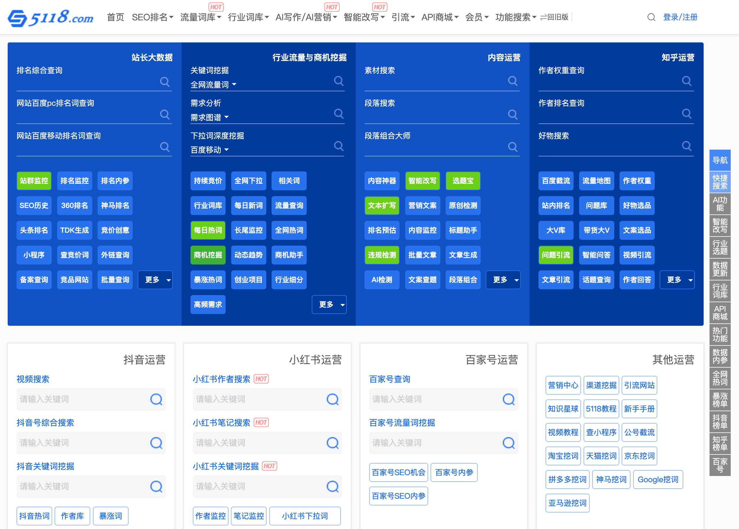This screenshot has width=739, height=529.
Task: Click search icon for 好物搜索
Action: click(687, 146)
